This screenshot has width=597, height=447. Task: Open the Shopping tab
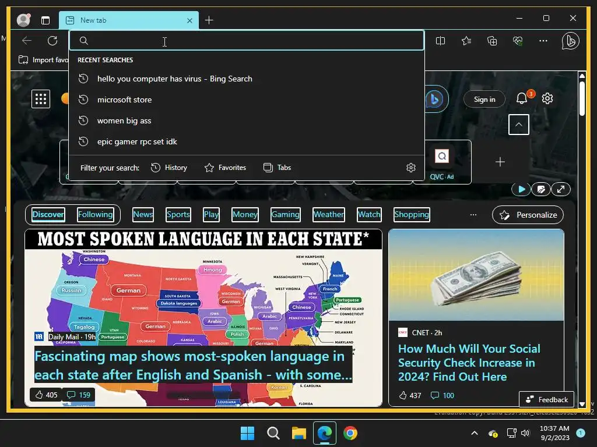[412, 214]
